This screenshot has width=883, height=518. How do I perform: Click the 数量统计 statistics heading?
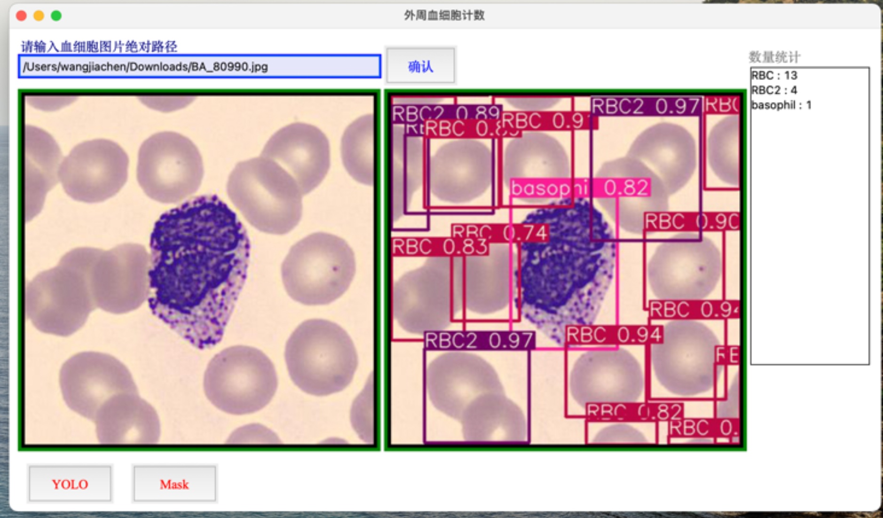pyautogui.click(x=774, y=57)
